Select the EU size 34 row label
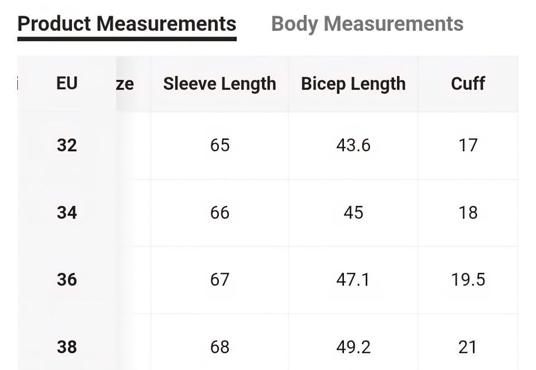Viewport: 536px width, 370px height. click(x=67, y=213)
